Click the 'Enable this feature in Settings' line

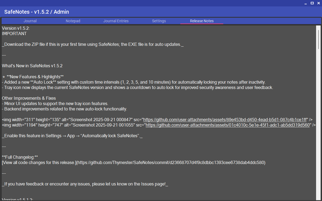point(72,136)
